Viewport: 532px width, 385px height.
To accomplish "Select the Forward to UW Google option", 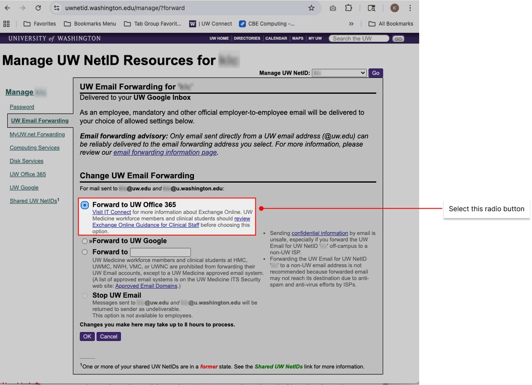I will tap(85, 241).
